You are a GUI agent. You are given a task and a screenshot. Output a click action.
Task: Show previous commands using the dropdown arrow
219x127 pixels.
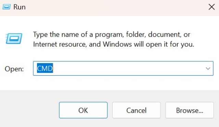pyautogui.click(x=208, y=68)
